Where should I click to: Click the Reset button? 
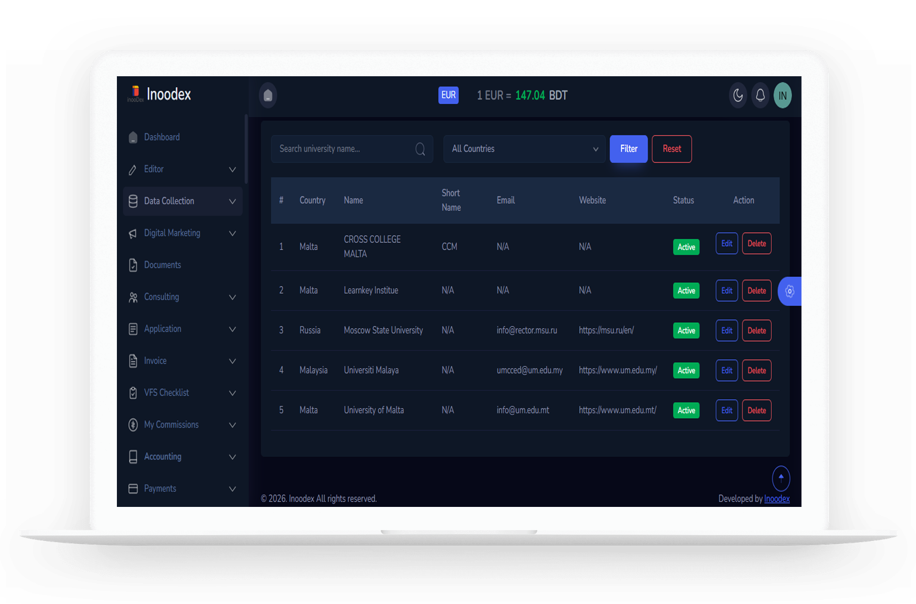(671, 149)
